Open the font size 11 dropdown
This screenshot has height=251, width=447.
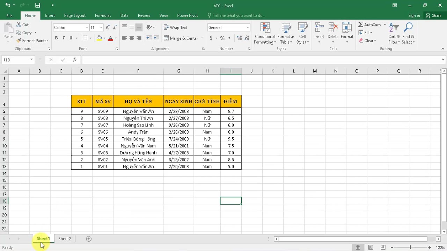click(101, 28)
